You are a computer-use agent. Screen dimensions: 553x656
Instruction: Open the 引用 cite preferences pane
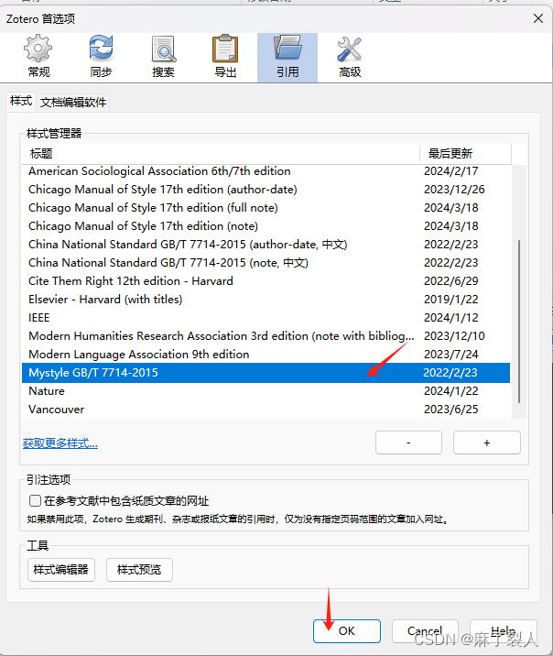pos(287,58)
